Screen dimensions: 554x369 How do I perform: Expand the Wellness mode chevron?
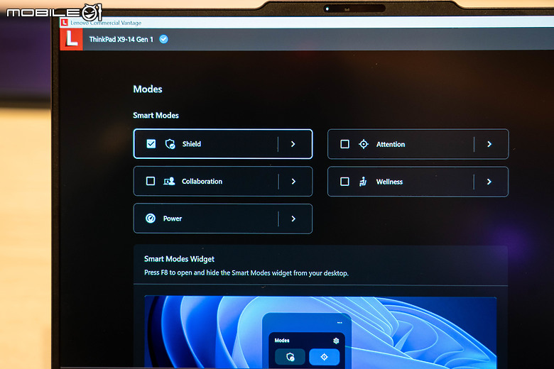tap(489, 182)
